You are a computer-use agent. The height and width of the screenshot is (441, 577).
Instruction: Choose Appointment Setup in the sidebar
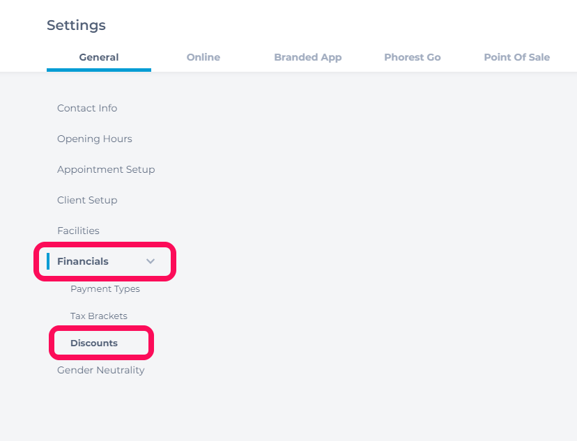coord(106,169)
